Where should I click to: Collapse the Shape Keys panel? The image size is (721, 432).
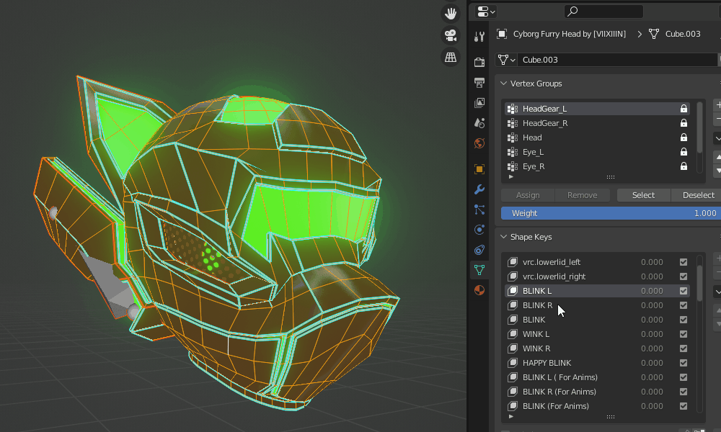click(503, 237)
